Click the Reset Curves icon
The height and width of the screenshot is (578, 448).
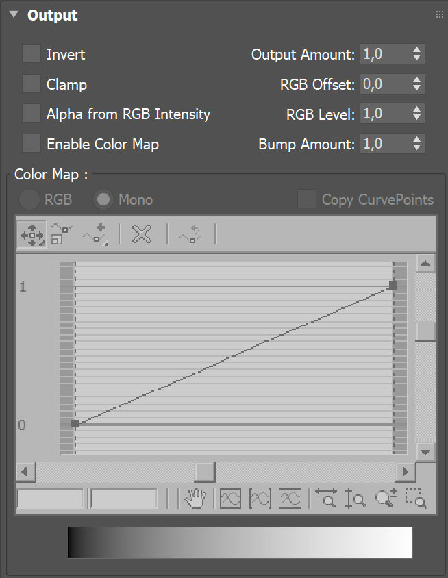pyautogui.click(x=190, y=234)
